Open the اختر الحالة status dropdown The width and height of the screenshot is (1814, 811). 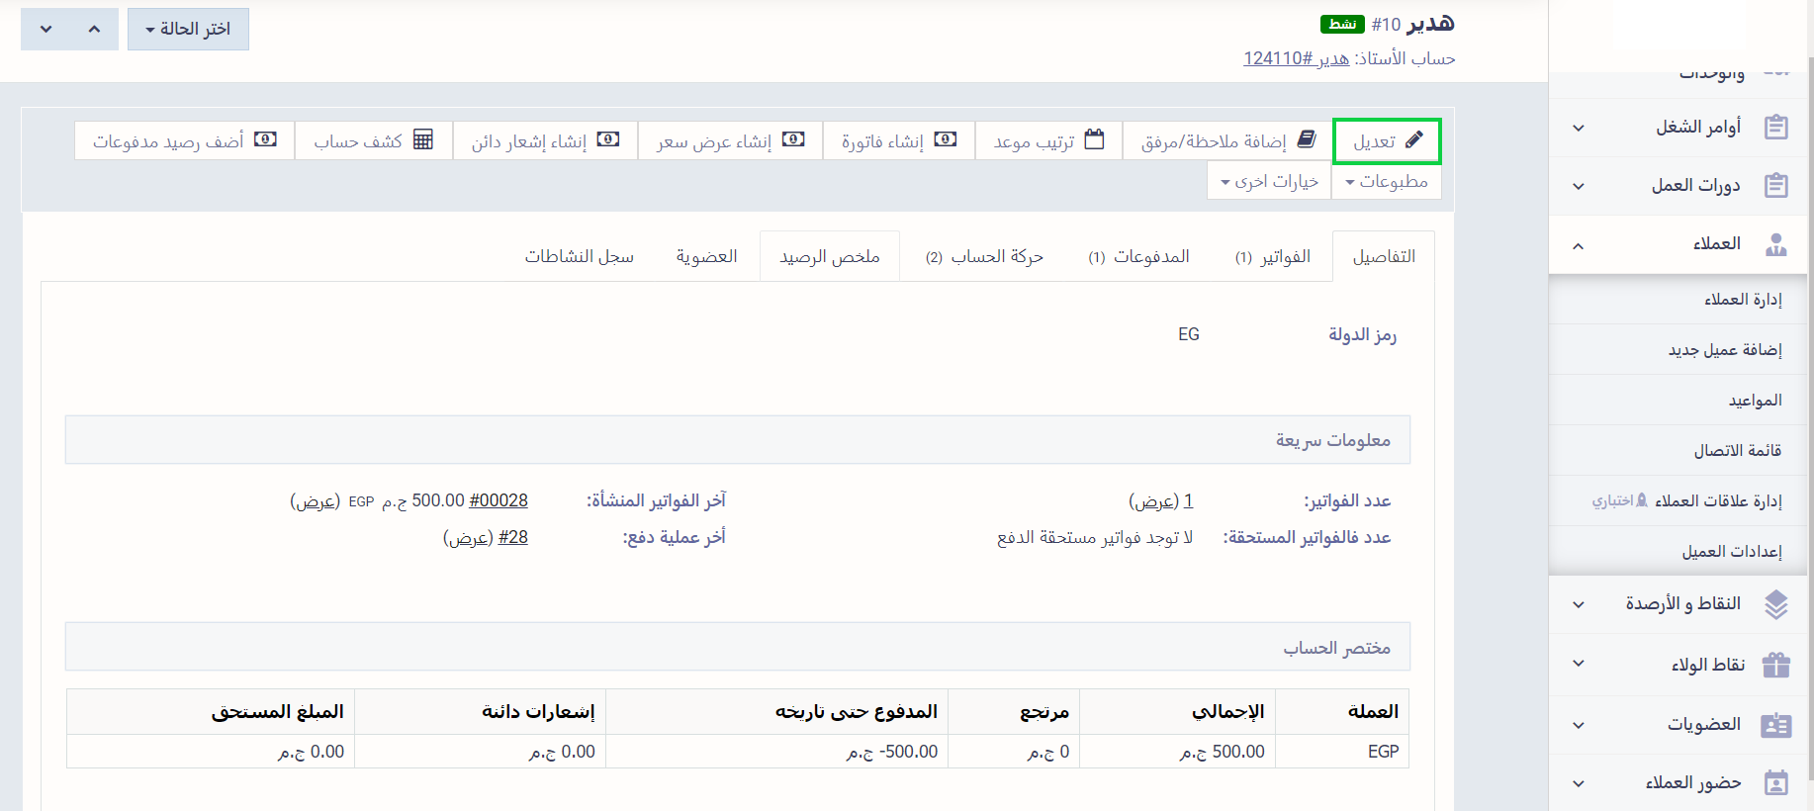click(x=188, y=30)
